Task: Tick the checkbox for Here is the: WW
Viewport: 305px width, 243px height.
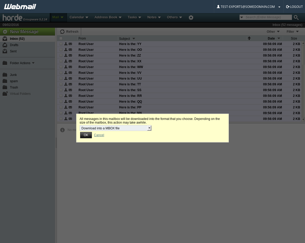Action: pyautogui.click(x=61, y=67)
